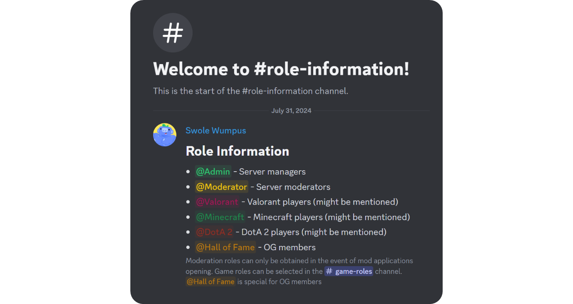Click the @Hall of Fame mention in the footnote

click(210, 282)
